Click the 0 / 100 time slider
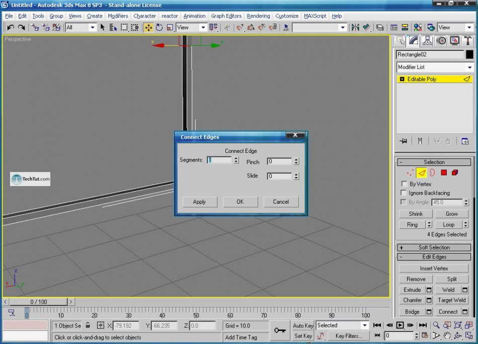Viewport: 478px width, 344px height. 38,302
